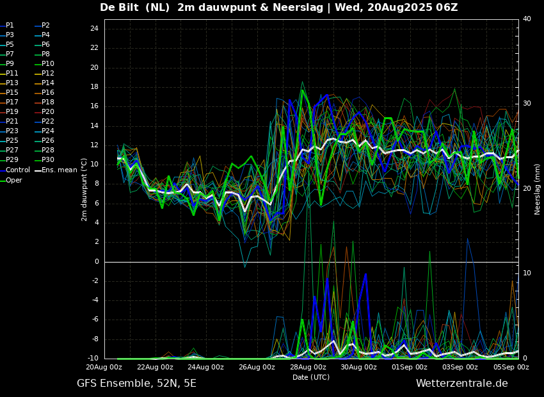The image size is (544, 397).
Task: Click the P8 legend label
Action: (x=46, y=54)
